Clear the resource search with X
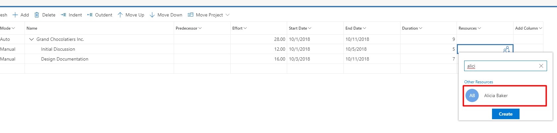Viewport: 557px width, 133px height. (541, 66)
